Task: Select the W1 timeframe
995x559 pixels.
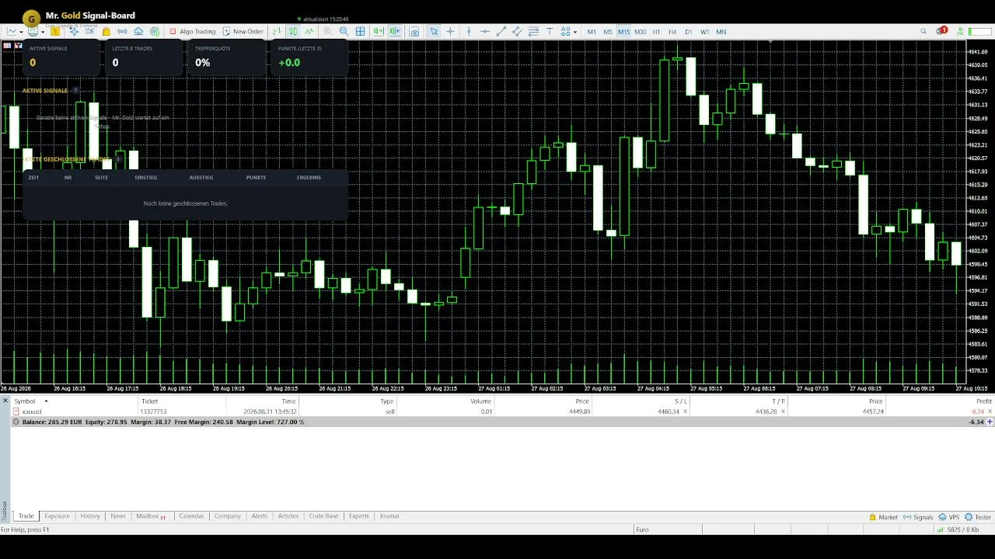Action: tap(704, 32)
